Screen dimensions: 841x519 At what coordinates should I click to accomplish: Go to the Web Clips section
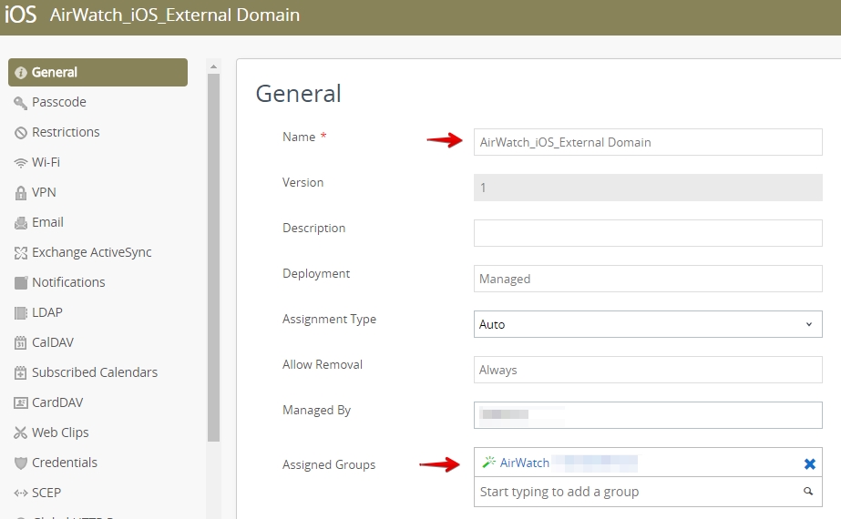[60, 432]
